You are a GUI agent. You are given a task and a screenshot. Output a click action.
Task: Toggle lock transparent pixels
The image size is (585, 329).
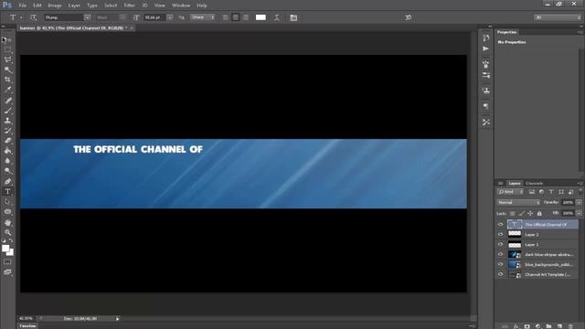pos(512,213)
